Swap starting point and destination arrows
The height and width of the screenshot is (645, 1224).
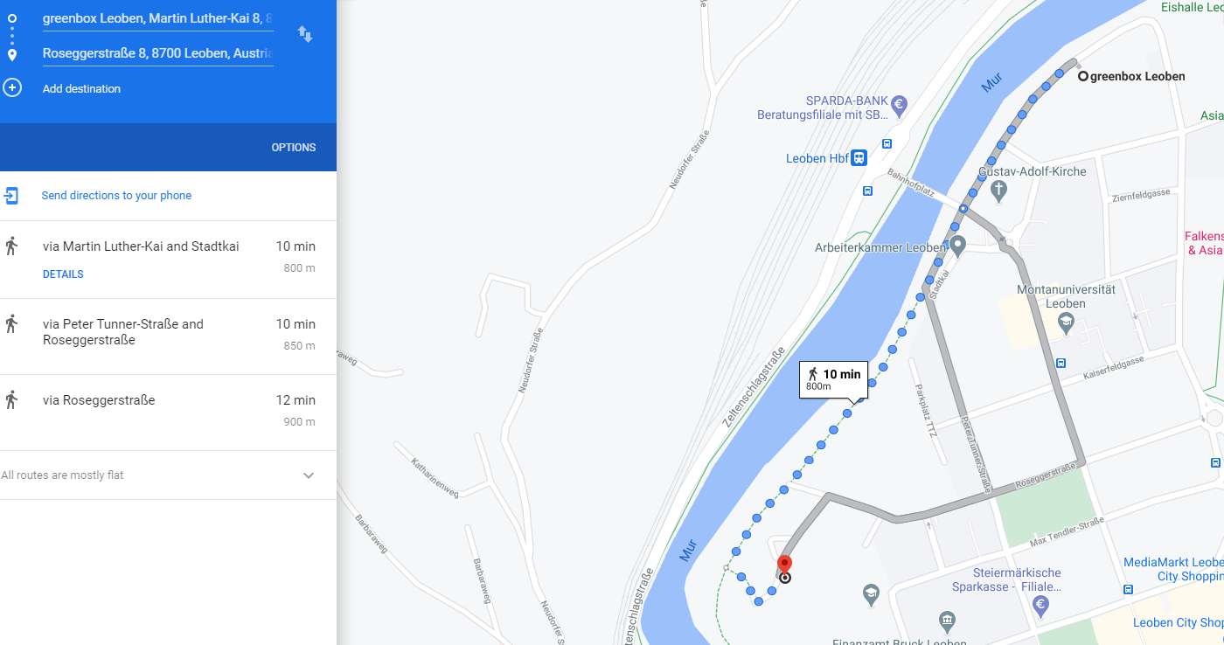(x=305, y=34)
